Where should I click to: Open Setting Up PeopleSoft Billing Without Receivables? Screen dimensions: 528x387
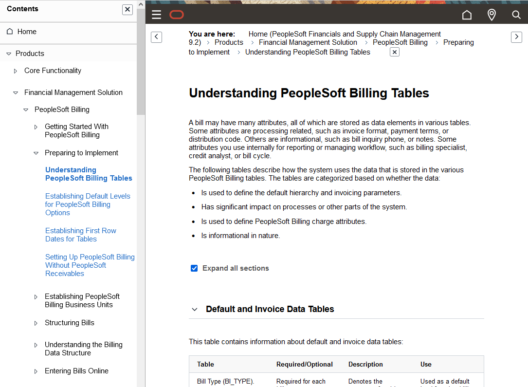90,265
